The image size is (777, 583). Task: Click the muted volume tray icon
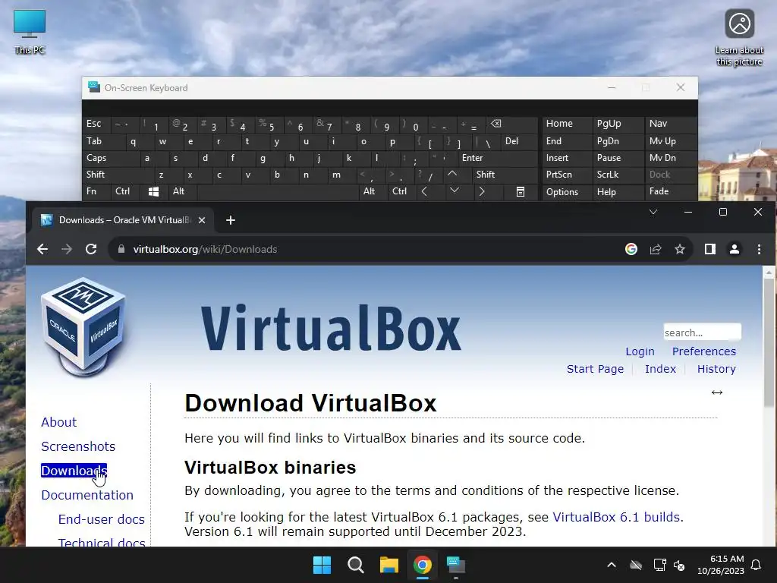tap(679, 565)
